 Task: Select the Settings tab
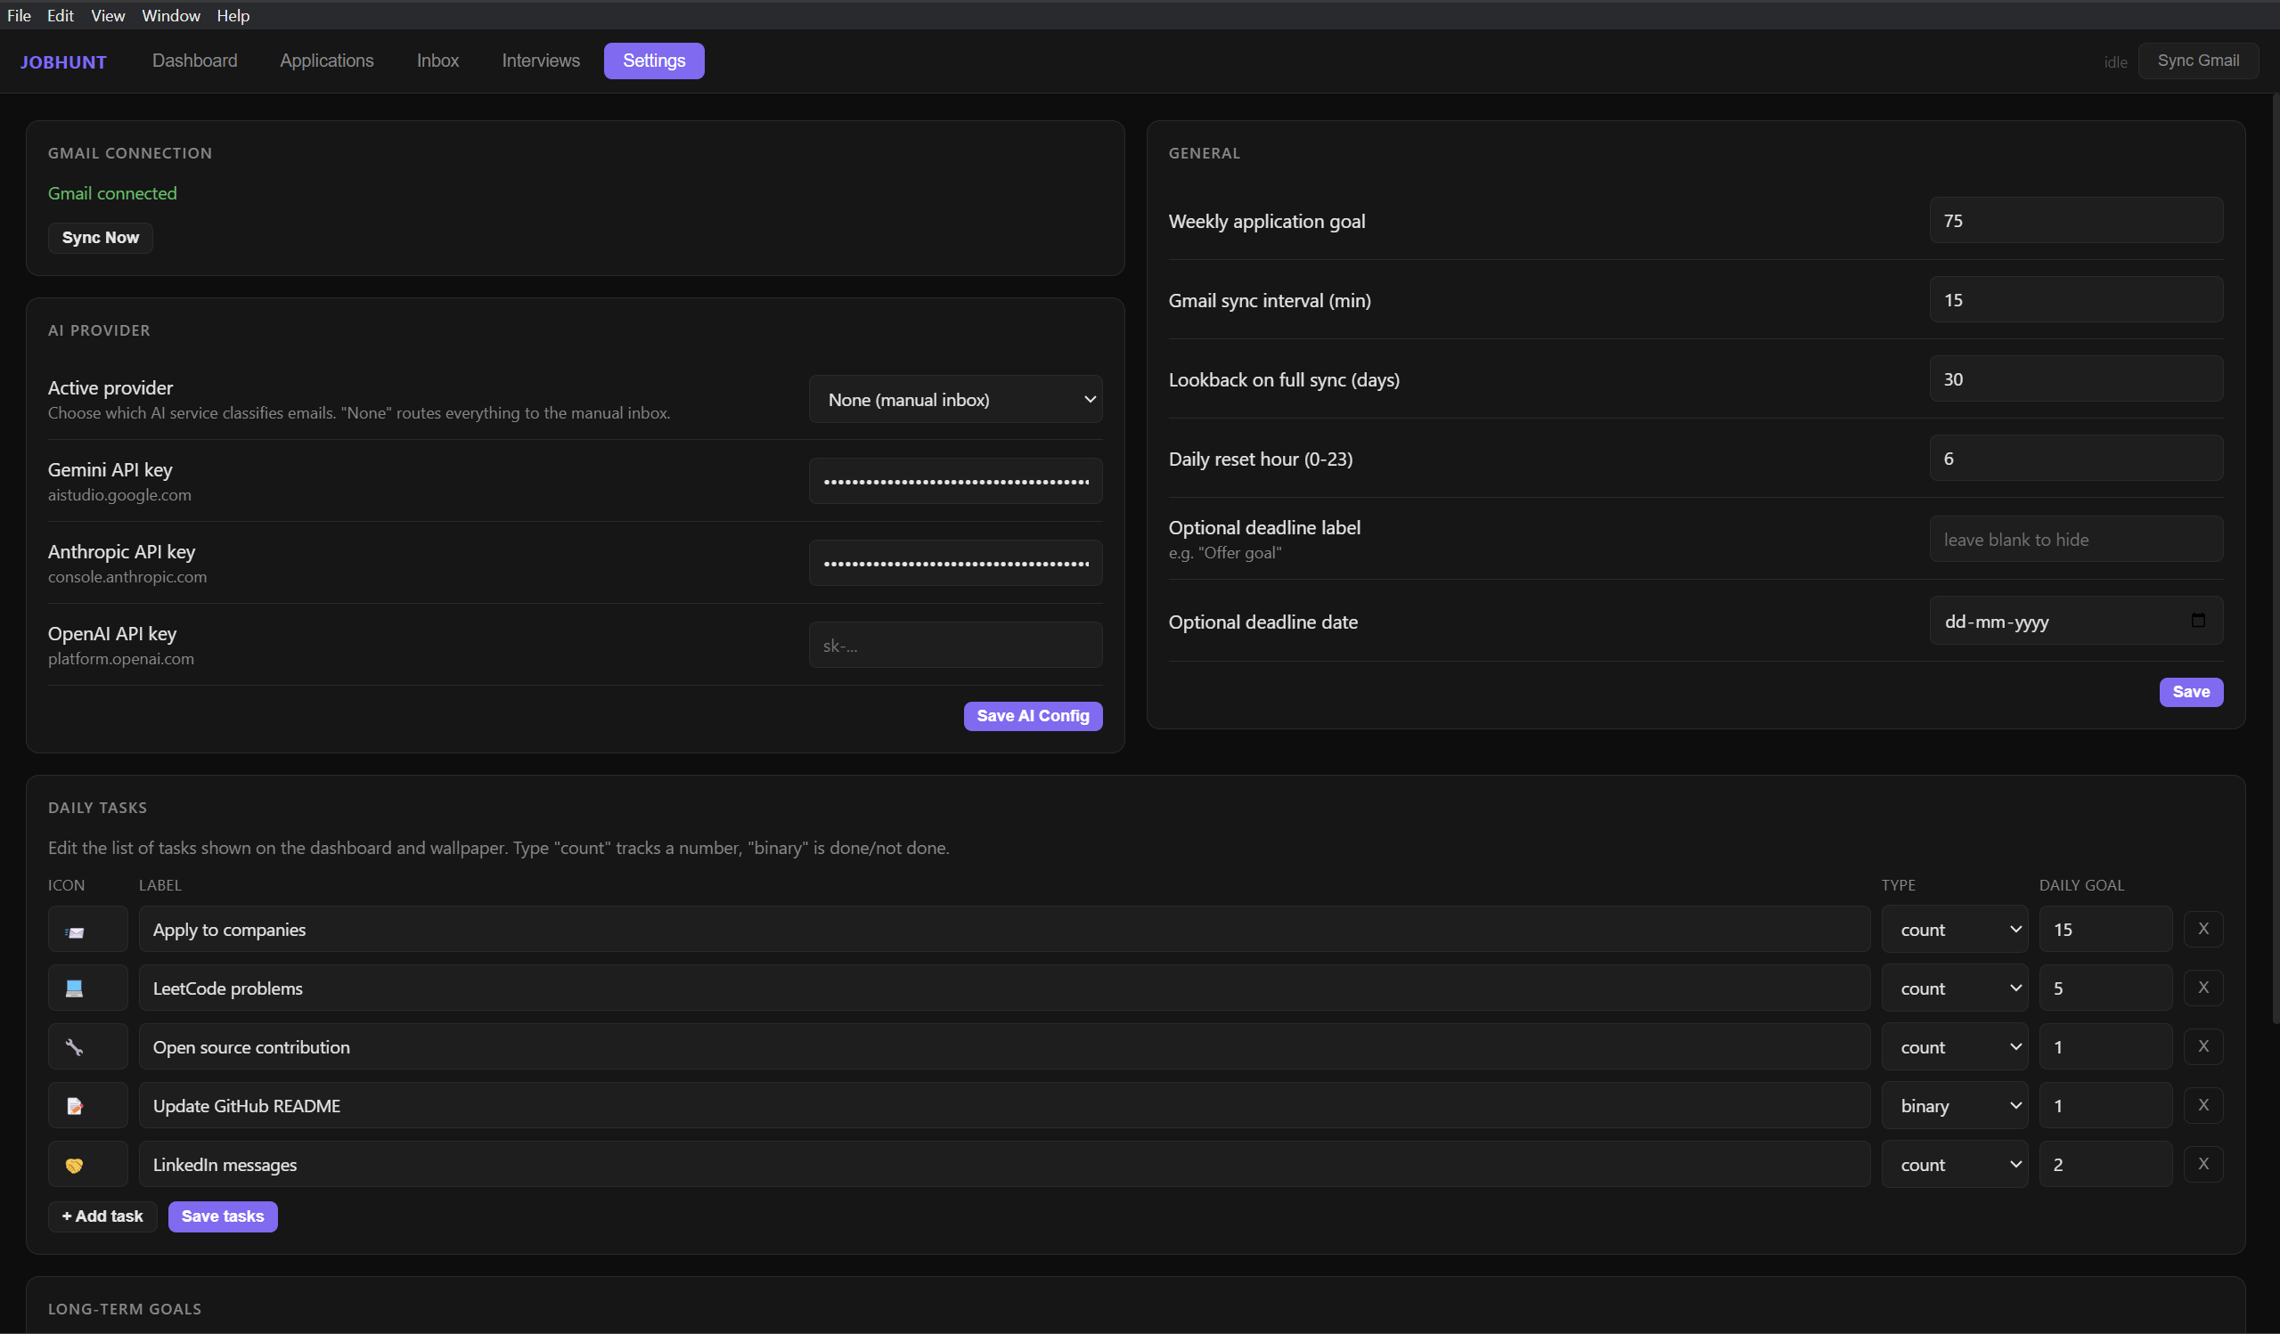[654, 61]
